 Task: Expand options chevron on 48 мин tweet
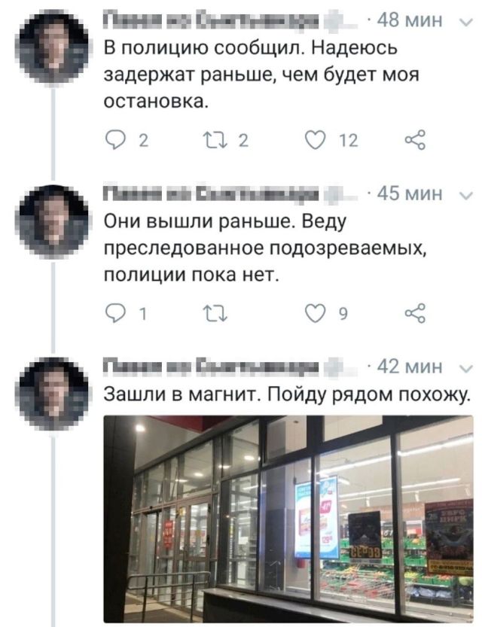coord(466,22)
